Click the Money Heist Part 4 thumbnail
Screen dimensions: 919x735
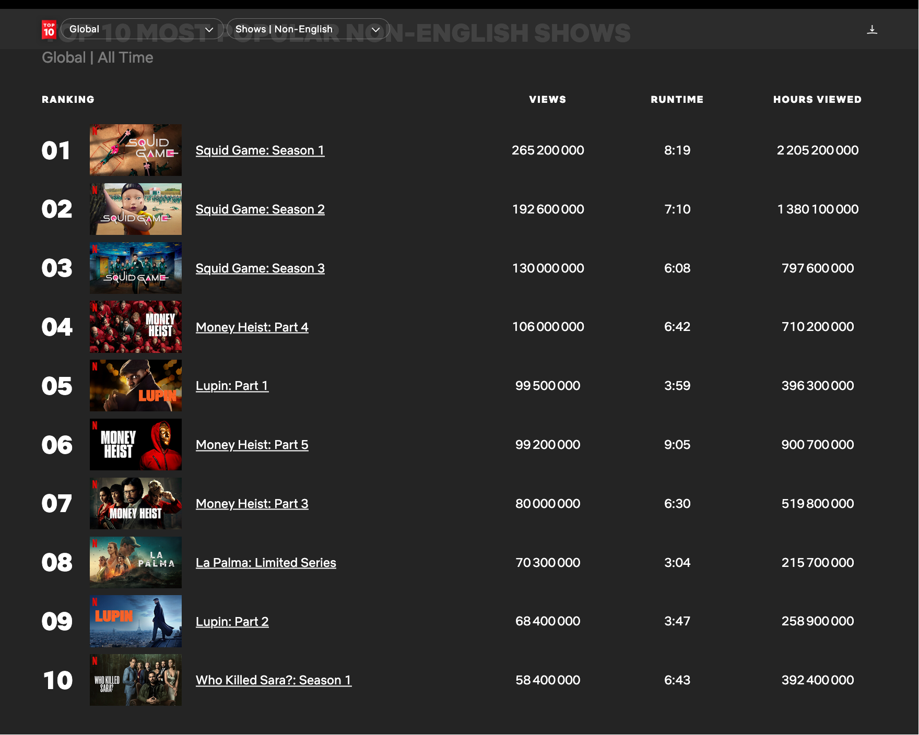click(x=136, y=327)
